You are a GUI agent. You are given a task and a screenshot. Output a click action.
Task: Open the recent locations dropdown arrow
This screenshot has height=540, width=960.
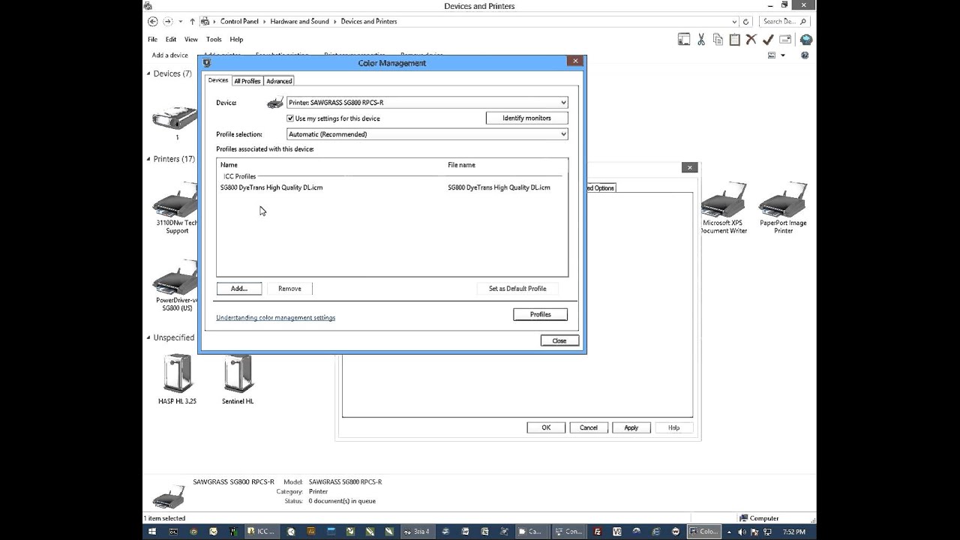pyautogui.click(x=181, y=22)
